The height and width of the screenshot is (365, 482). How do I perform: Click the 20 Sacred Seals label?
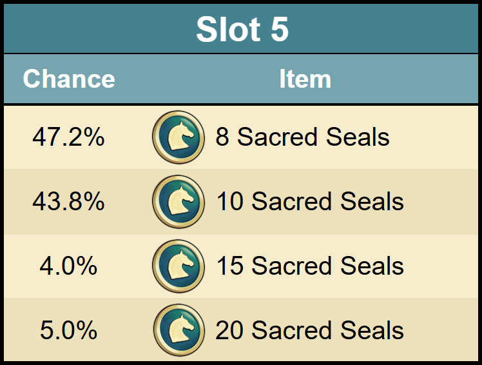point(309,330)
